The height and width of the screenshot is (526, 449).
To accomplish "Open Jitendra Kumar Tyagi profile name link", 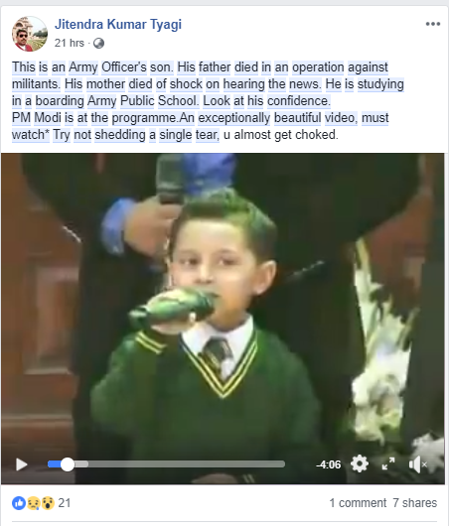I will tap(118, 24).
